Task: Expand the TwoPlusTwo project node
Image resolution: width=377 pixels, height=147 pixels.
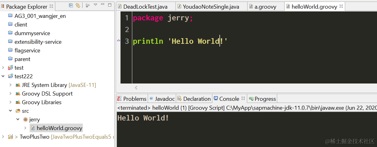Action: pyautogui.click(x=3, y=137)
